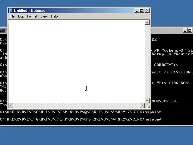Click Notepad vertical scrollbar up arrow
Image resolution: width=193 pixels, height=145 pixels.
(147, 22)
